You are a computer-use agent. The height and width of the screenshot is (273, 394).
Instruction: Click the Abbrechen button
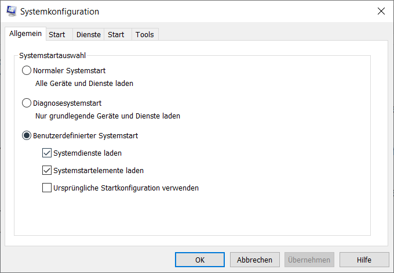coord(254,260)
